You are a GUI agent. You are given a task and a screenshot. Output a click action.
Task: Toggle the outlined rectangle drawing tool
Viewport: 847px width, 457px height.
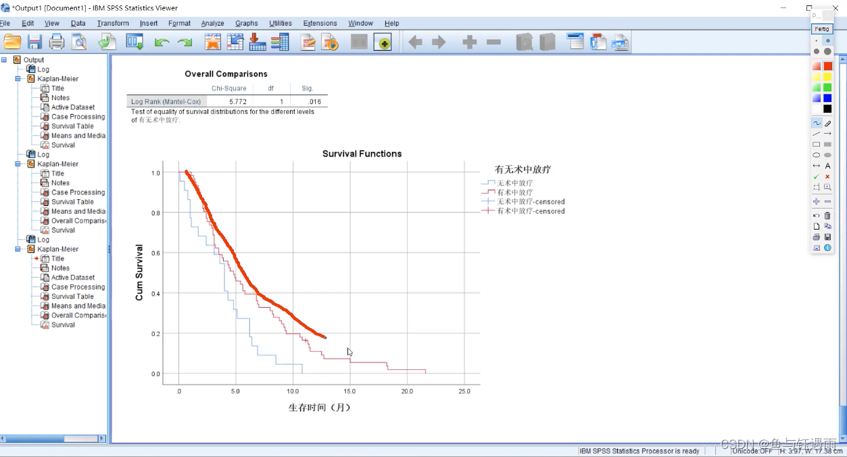pos(817,144)
